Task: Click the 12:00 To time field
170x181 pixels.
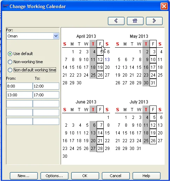Action: click(46, 86)
